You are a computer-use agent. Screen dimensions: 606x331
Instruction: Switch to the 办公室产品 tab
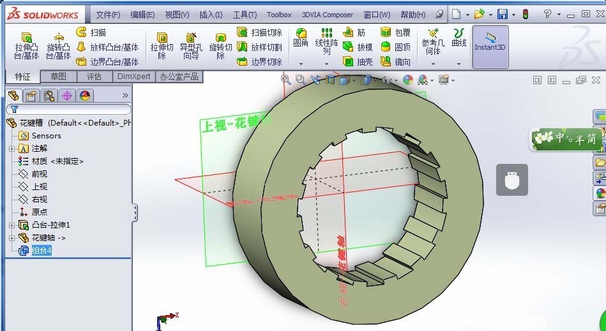point(179,77)
